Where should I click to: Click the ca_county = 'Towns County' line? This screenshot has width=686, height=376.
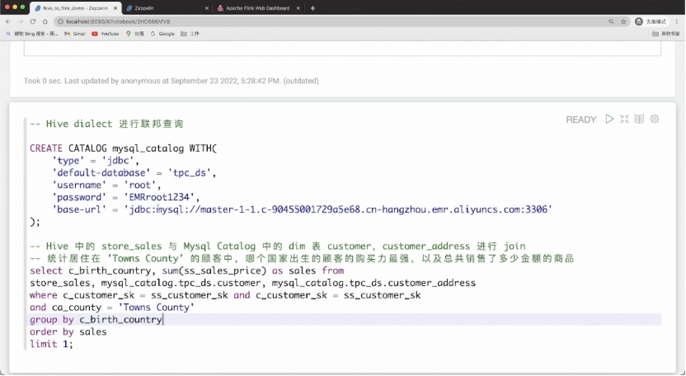(112, 308)
